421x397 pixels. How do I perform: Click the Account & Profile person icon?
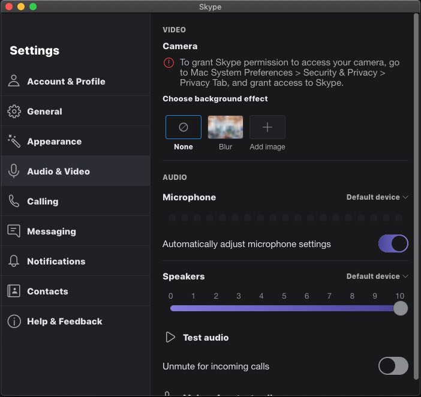(x=14, y=82)
